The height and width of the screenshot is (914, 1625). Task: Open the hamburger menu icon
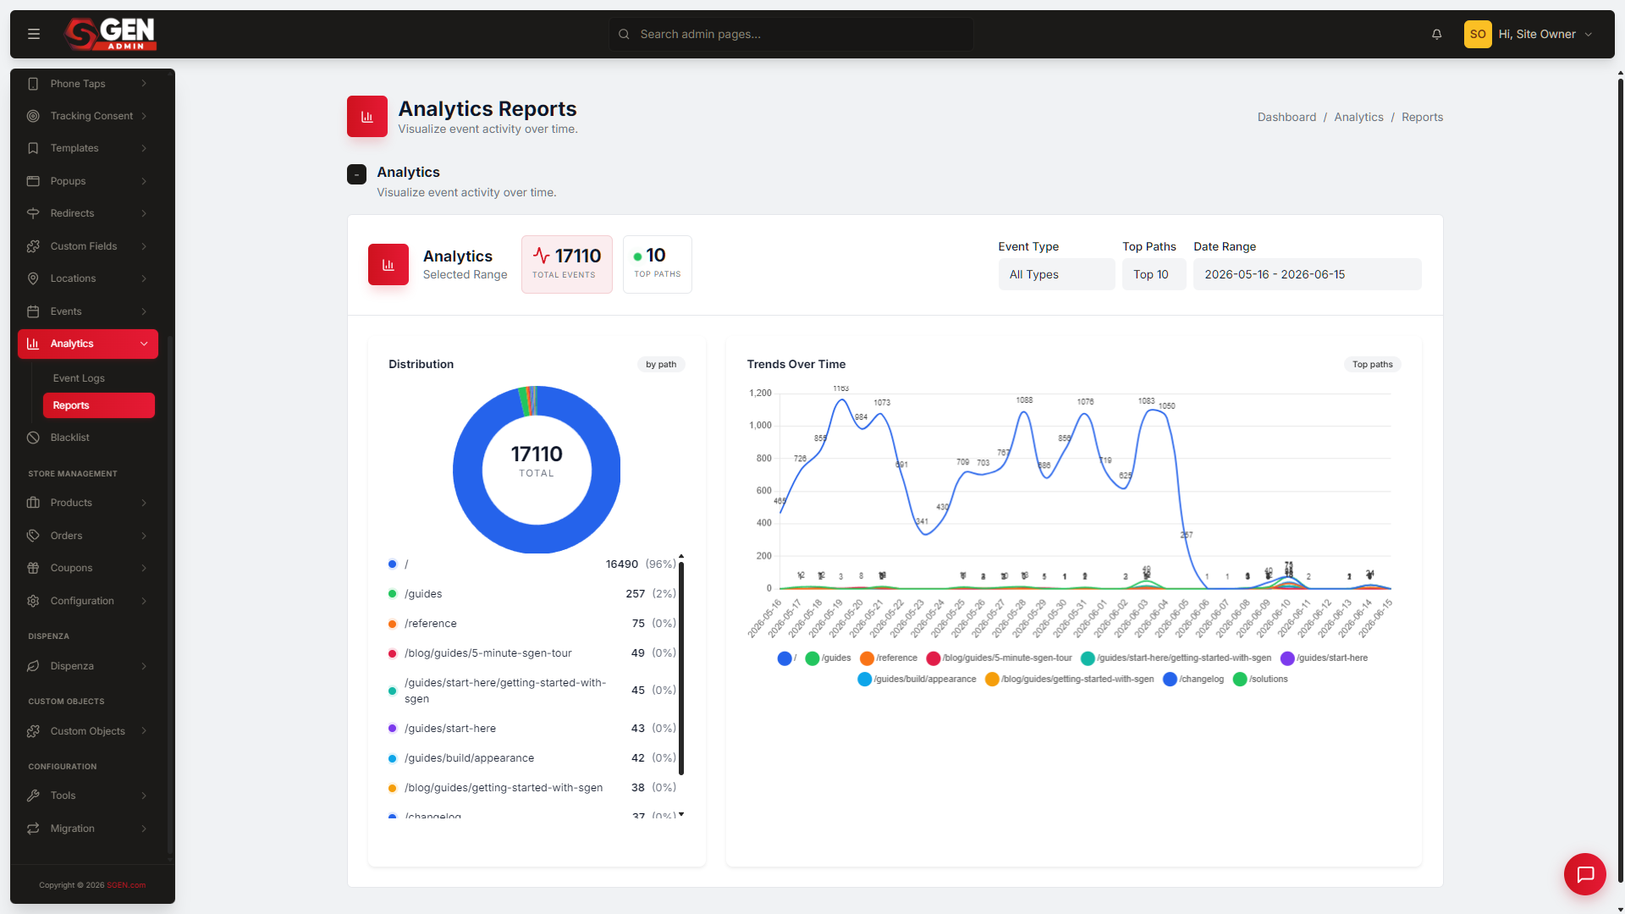point(34,34)
